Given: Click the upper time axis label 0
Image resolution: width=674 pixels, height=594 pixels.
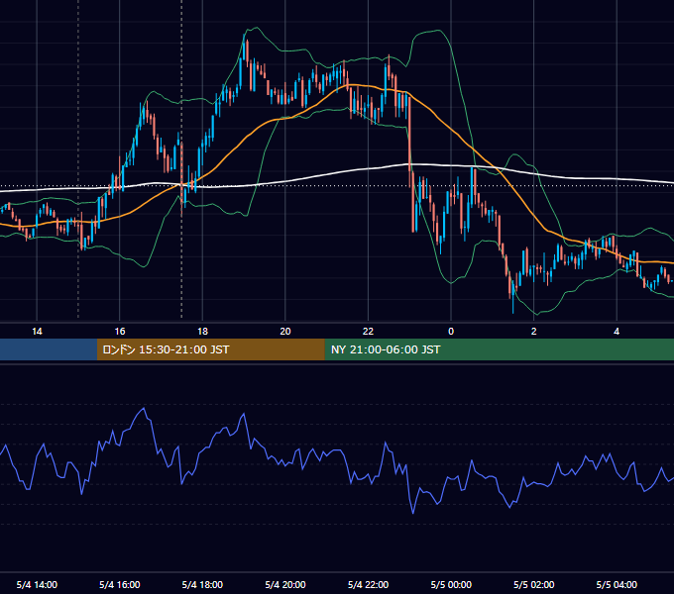Looking at the screenshot, I should [451, 332].
